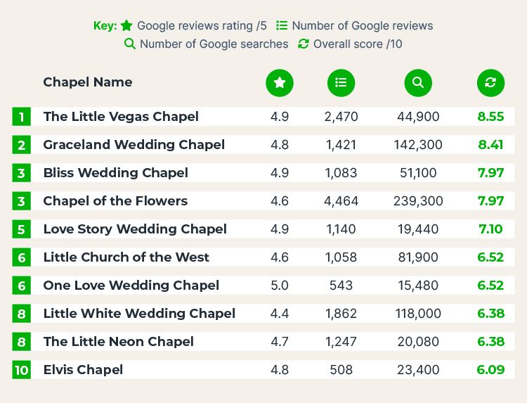Image resolution: width=527 pixels, height=403 pixels.
Task: Click the star rating column header icon
Action: pyautogui.click(x=279, y=83)
